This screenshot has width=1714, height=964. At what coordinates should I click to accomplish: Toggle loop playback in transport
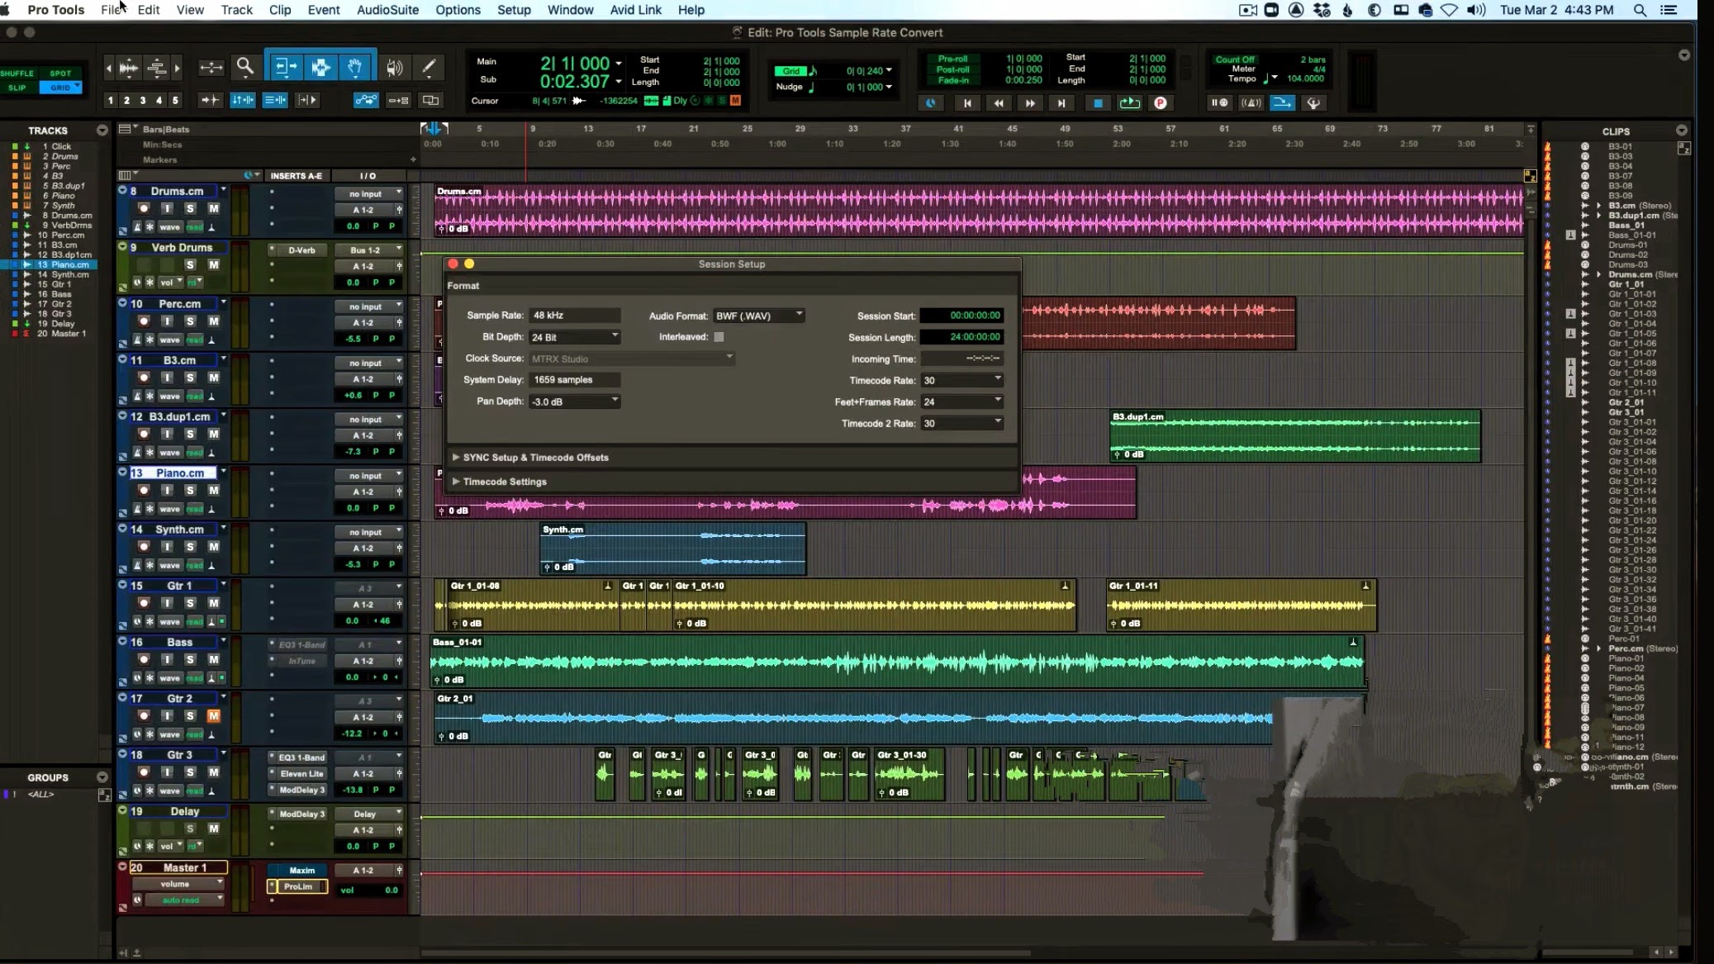pos(1129,102)
